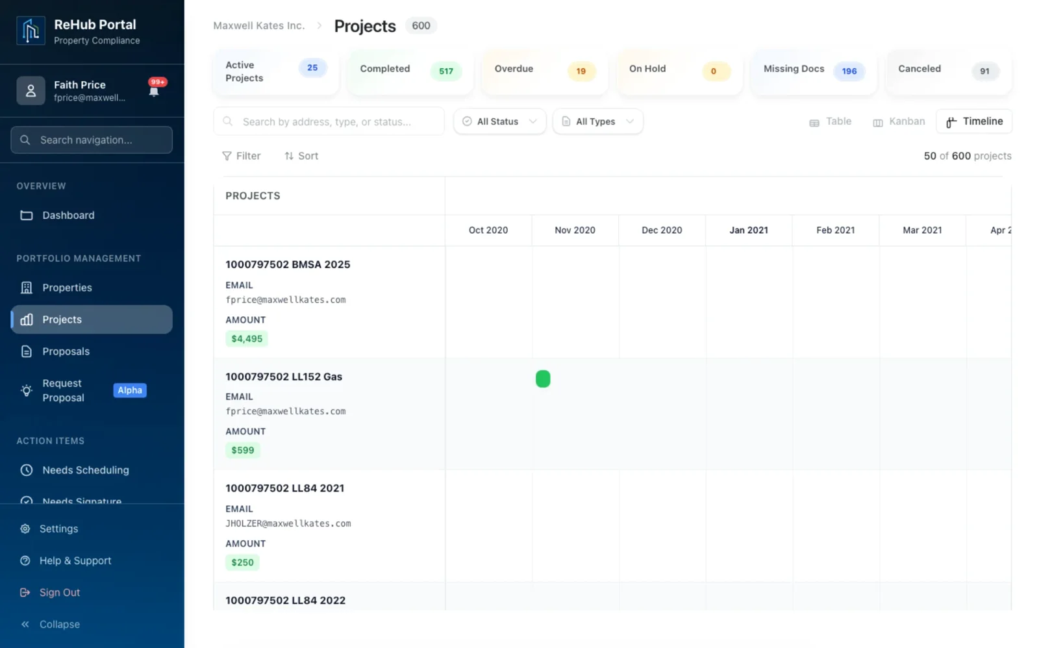Select Projects in the sidebar
This screenshot has height=648, width=1039.
coord(92,319)
